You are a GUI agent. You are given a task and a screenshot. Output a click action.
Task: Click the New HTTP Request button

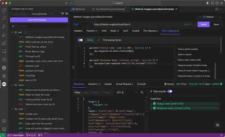click(x=37, y=20)
